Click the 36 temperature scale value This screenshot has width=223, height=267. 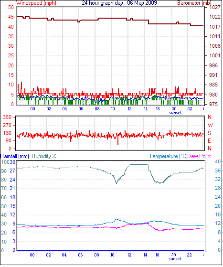(218, 171)
